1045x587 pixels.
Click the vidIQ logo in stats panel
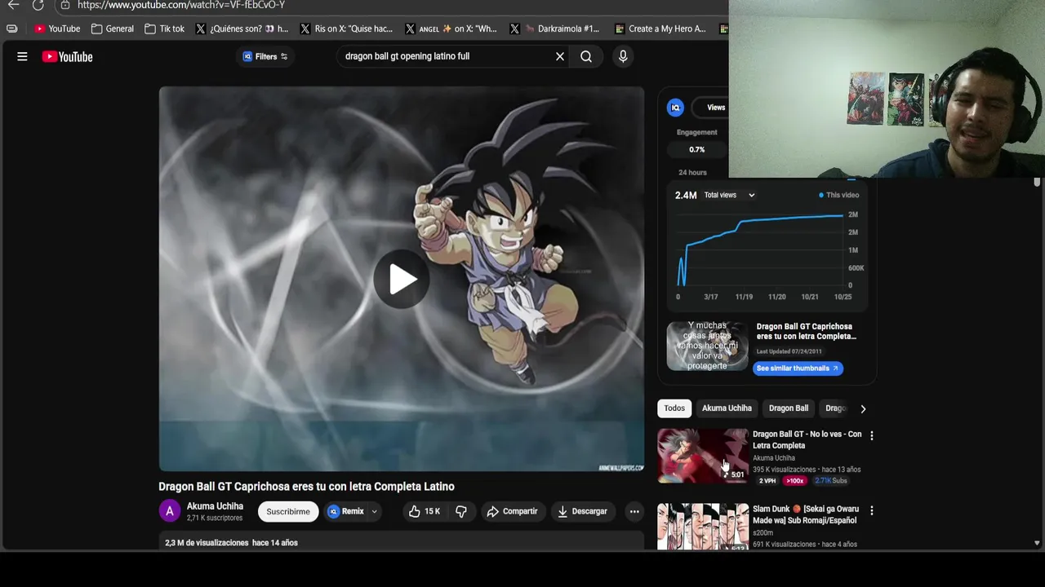pos(675,108)
